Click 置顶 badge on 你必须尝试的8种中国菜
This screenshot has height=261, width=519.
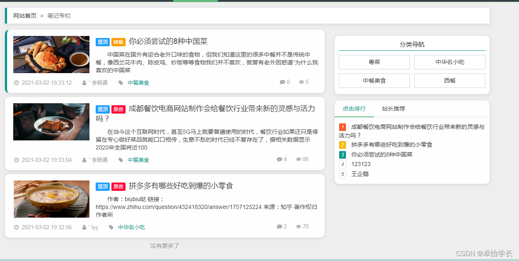pyautogui.click(x=103, y=42)
